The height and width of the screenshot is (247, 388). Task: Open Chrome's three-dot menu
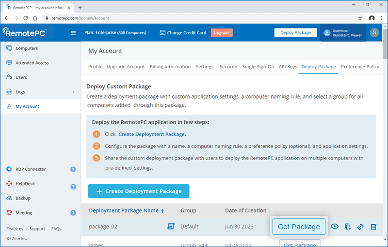381,18
